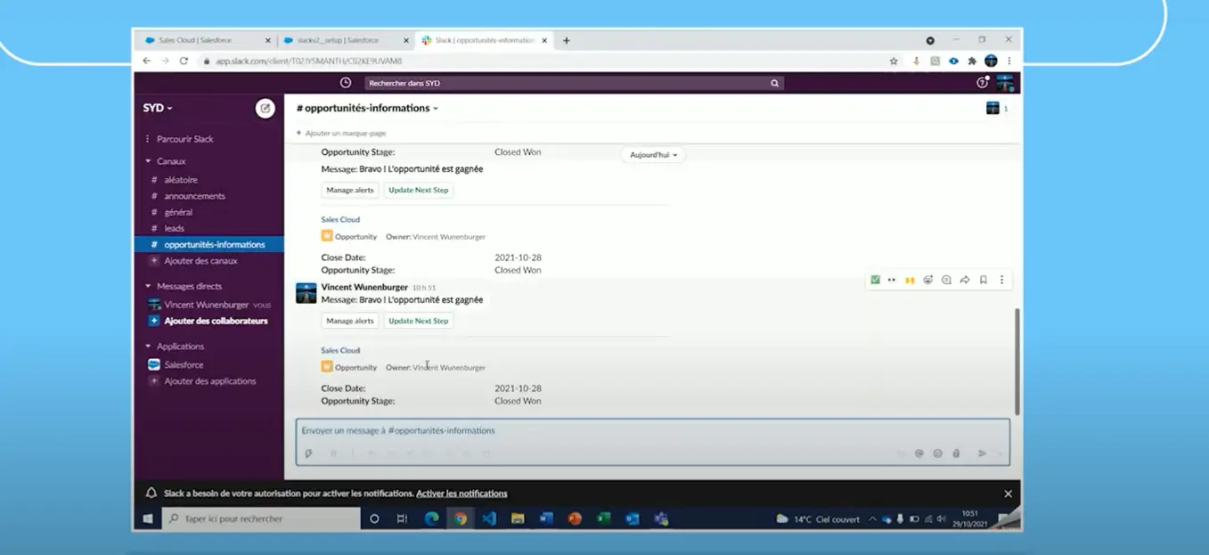1209x555 pixels.
Task: Select the Slack opportunités-informations browser tab
Action: click(x=483, y=40)
